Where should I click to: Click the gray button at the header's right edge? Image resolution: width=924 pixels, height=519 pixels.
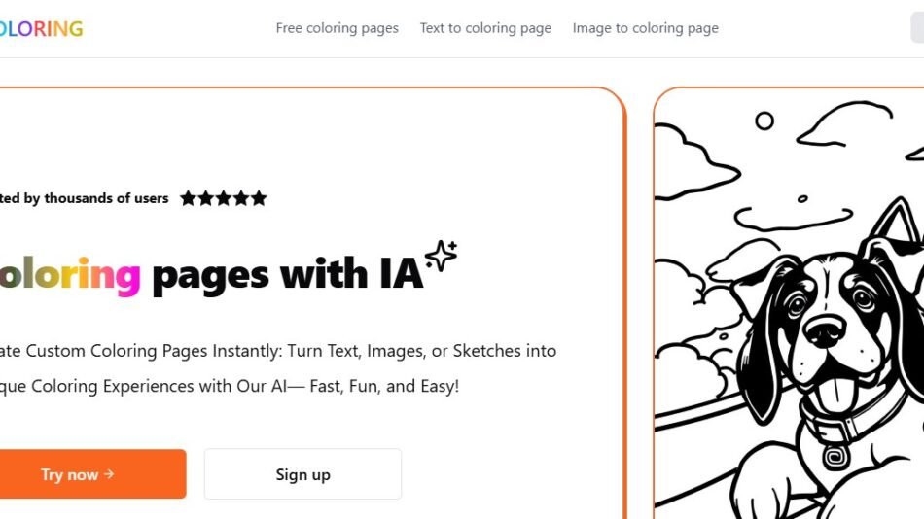pos(916,28)
